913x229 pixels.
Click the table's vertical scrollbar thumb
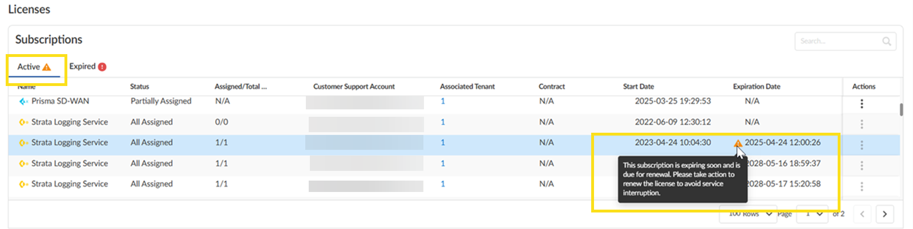tap(901, 109)
